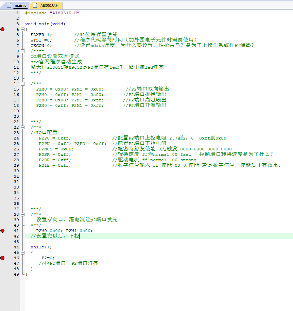This screenshot has width=293, height=311.
Task: Click the file icon on main.c tab
Action: pyautogui.click(x=9, y=5)
